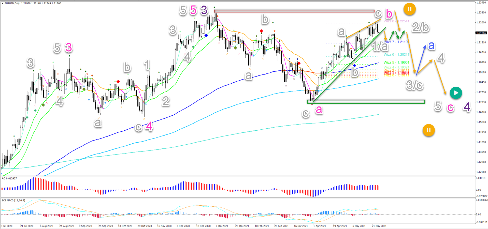Select the blue 'a' wave label

[x=432, y=46]
